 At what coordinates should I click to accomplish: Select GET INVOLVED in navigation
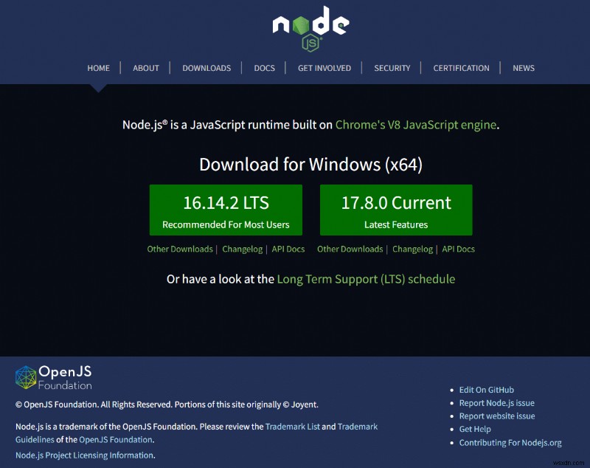(324, 68)
